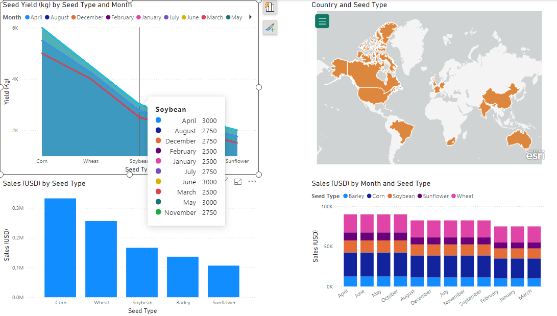Click the Soybean legend color dot in the stacked chart
The height and width of the screenshot is (316, 557).
[x=390, y=196]
